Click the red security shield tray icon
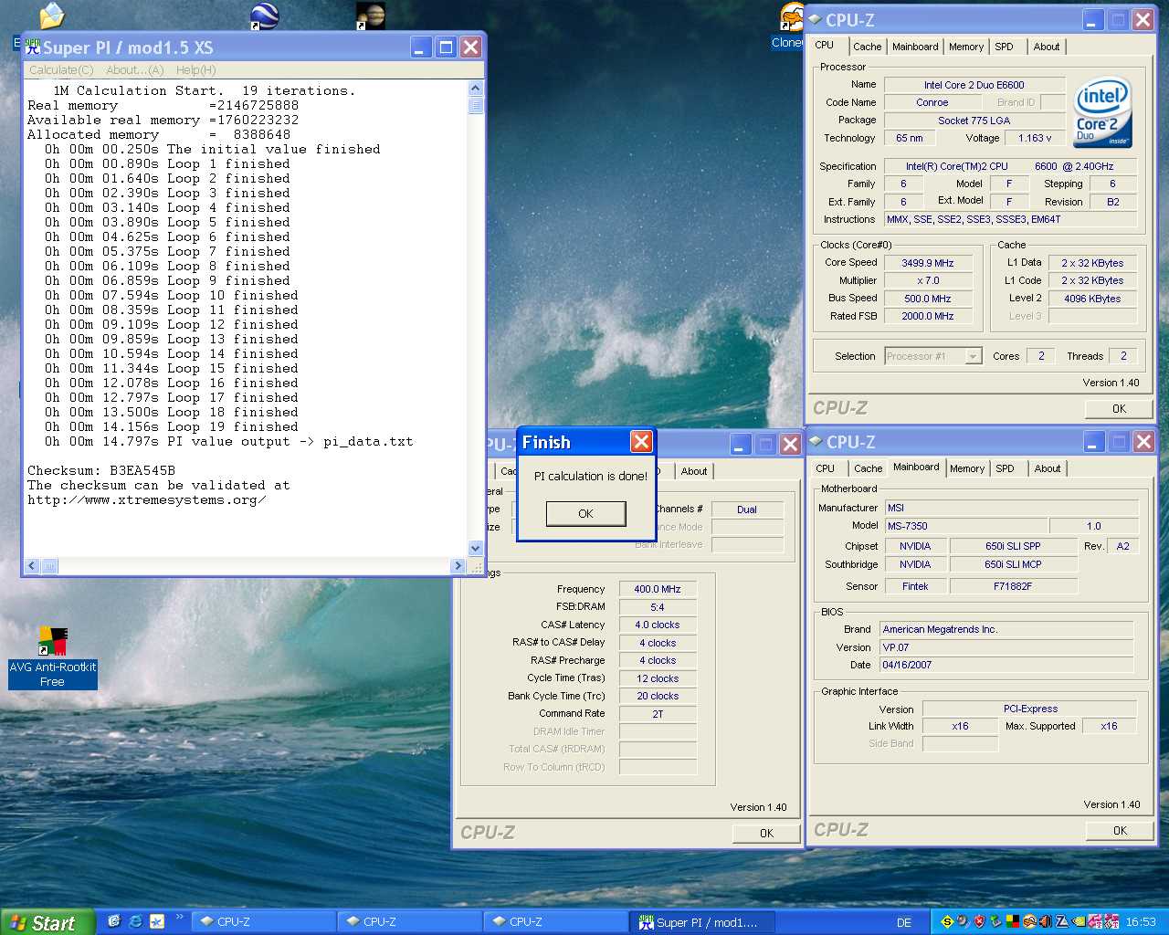 (x=980, y=921)
